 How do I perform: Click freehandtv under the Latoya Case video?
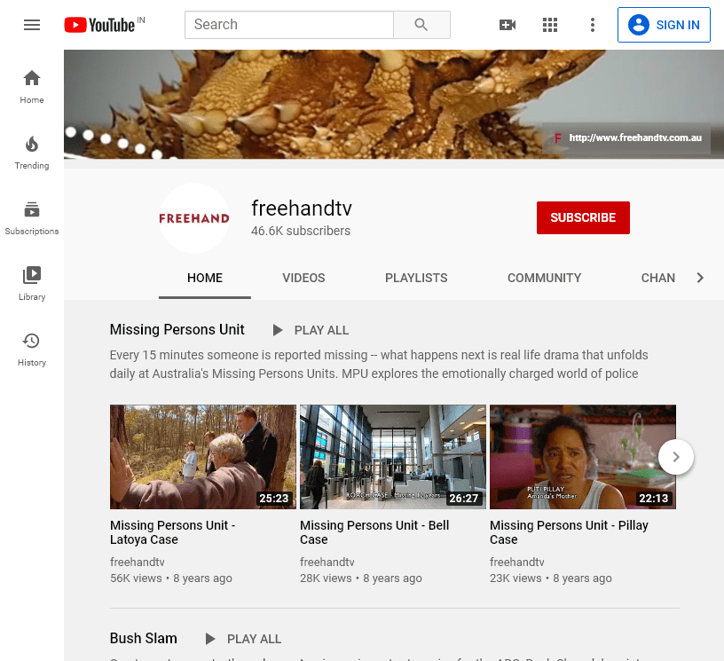pyautogui.click(x=138, y=563)
